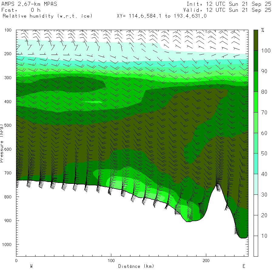
Task: Click the 100 pressure axis label
Action: 8,30
